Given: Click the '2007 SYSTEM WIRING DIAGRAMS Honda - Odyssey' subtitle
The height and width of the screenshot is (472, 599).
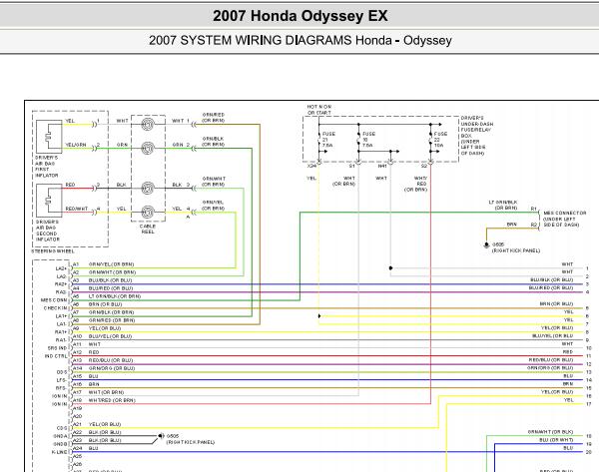Looking at the screenshot, I should pos(299,41).
